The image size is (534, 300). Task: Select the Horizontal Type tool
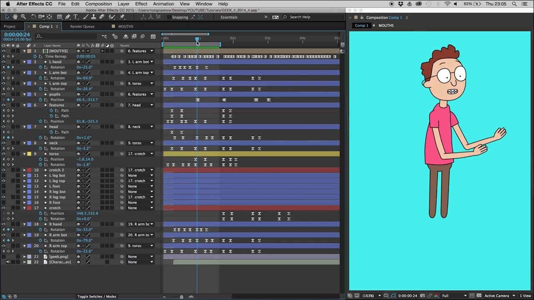[76, 17]
